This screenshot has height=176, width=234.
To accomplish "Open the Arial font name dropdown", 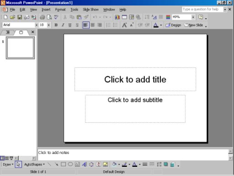I will (x=37, y=25).
